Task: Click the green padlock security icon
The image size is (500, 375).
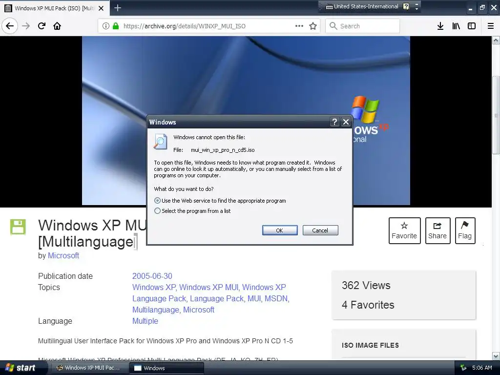Action: pos(116,26)
